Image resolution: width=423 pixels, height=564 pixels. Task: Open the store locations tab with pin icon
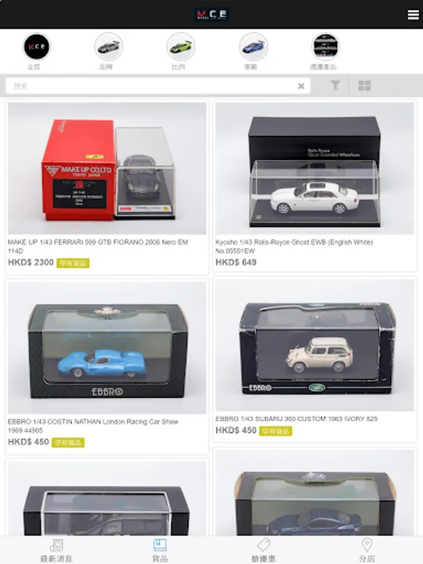pyautogui.click(x=367, y=550)
